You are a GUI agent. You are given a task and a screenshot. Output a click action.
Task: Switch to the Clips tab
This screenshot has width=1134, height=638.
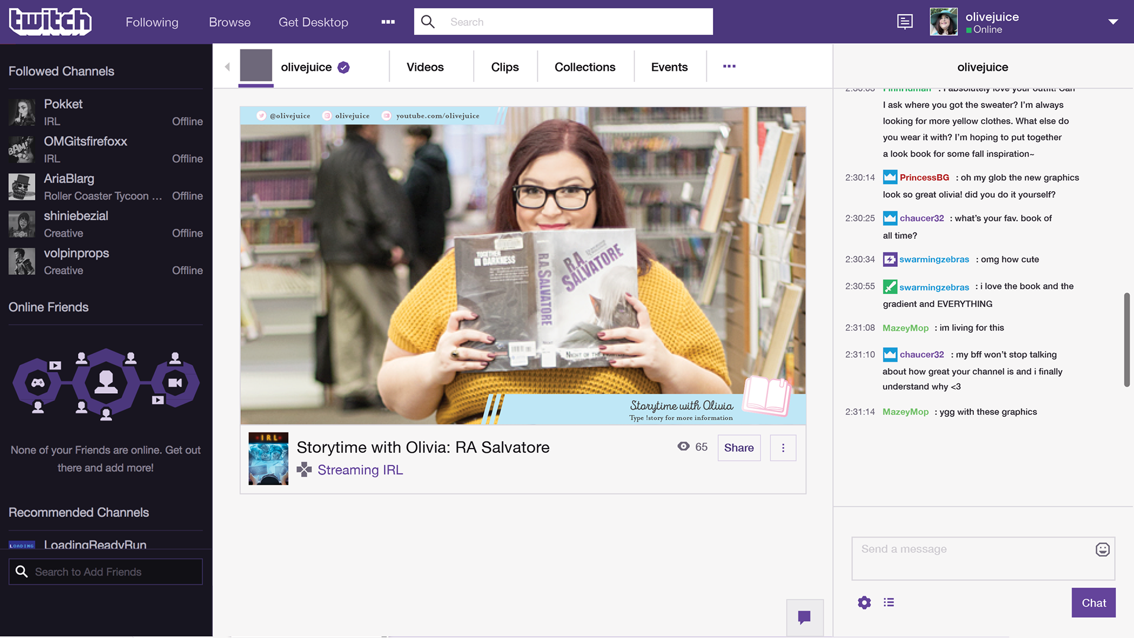point(505,67)
